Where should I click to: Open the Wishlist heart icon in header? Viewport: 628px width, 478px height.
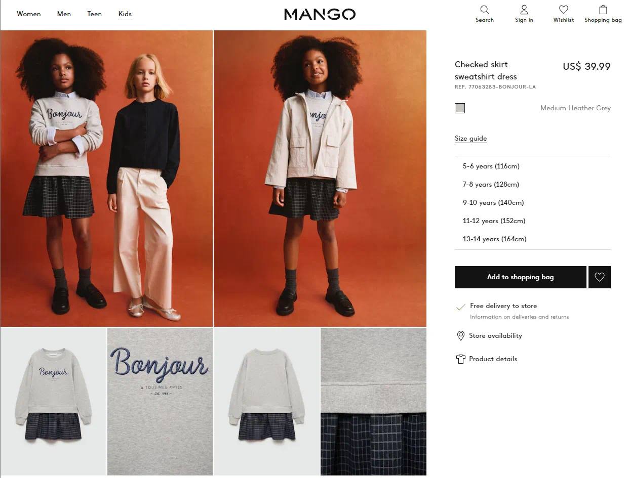coord(564,10)
